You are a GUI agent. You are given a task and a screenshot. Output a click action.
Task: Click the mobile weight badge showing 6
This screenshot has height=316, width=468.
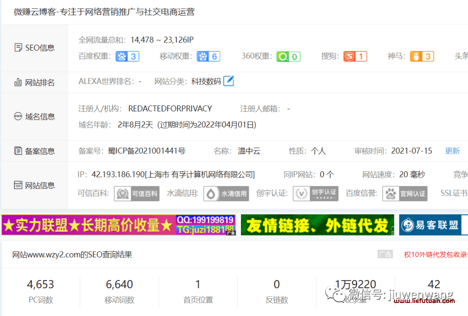coord(208,56)
